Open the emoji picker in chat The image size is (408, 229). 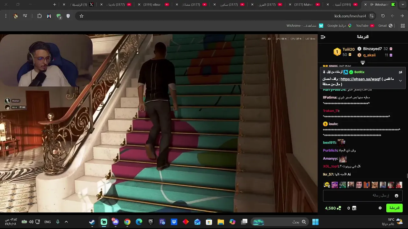click(397, 196)
